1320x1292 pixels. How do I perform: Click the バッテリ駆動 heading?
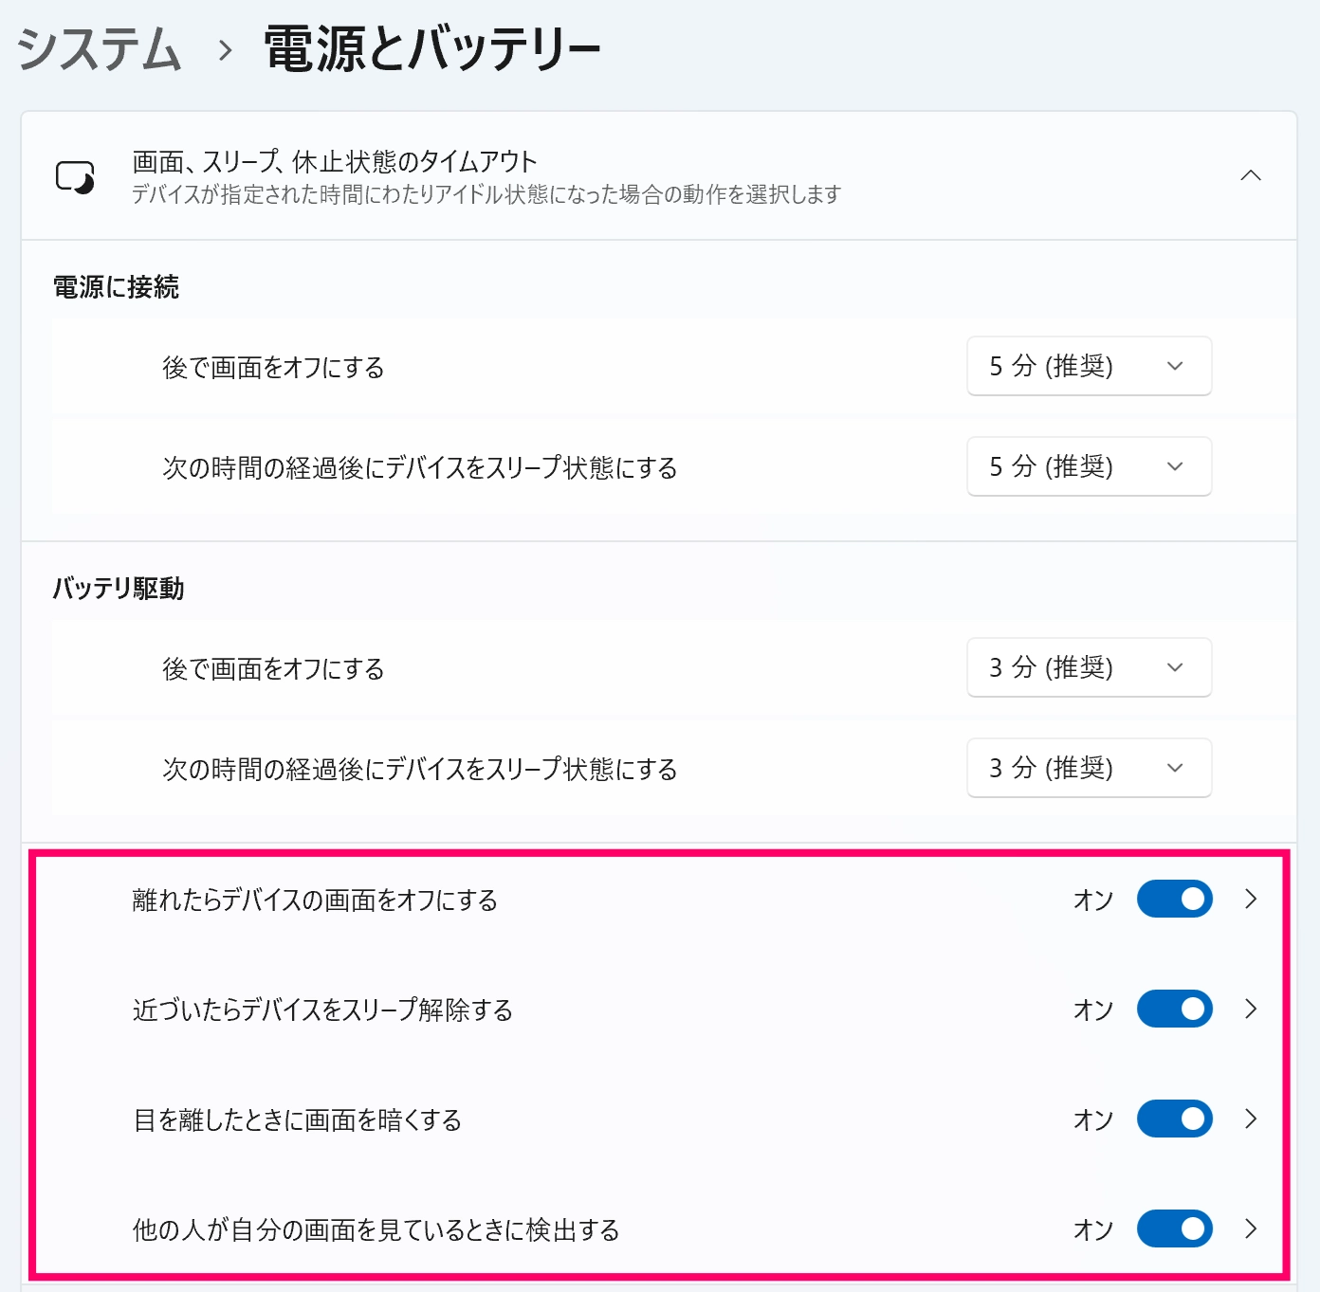[x=119, y=589]
